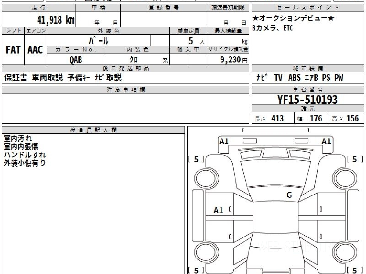The image size is (366, 274).
Task: Click the length value 413
Action: (x=278, y=118)
